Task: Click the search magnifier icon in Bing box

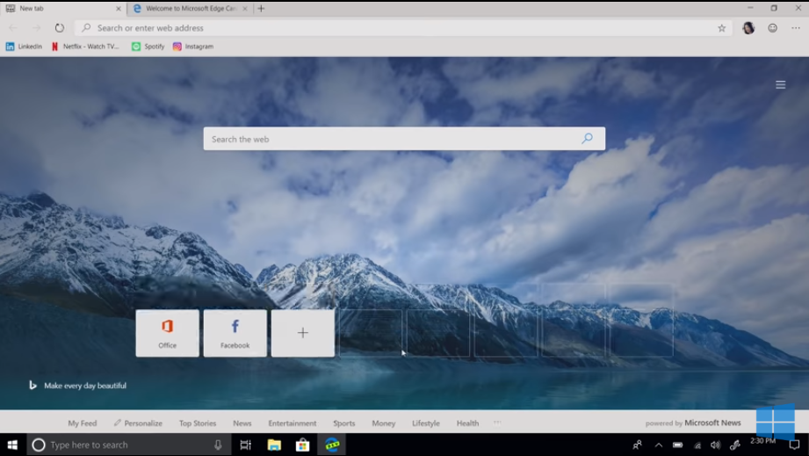Action: 587,139
